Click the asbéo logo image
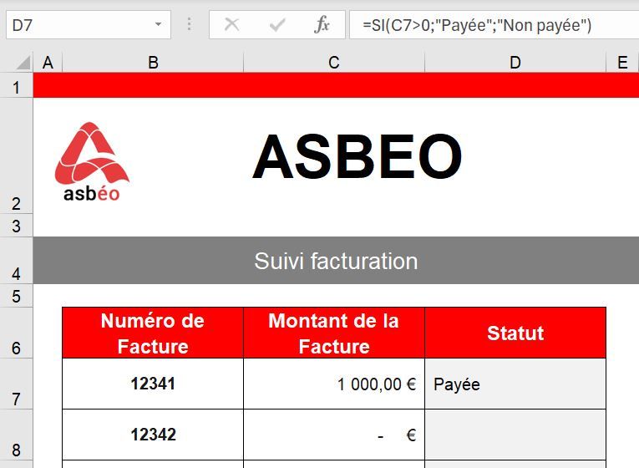639x468 pixels. [x=92, y=161]
